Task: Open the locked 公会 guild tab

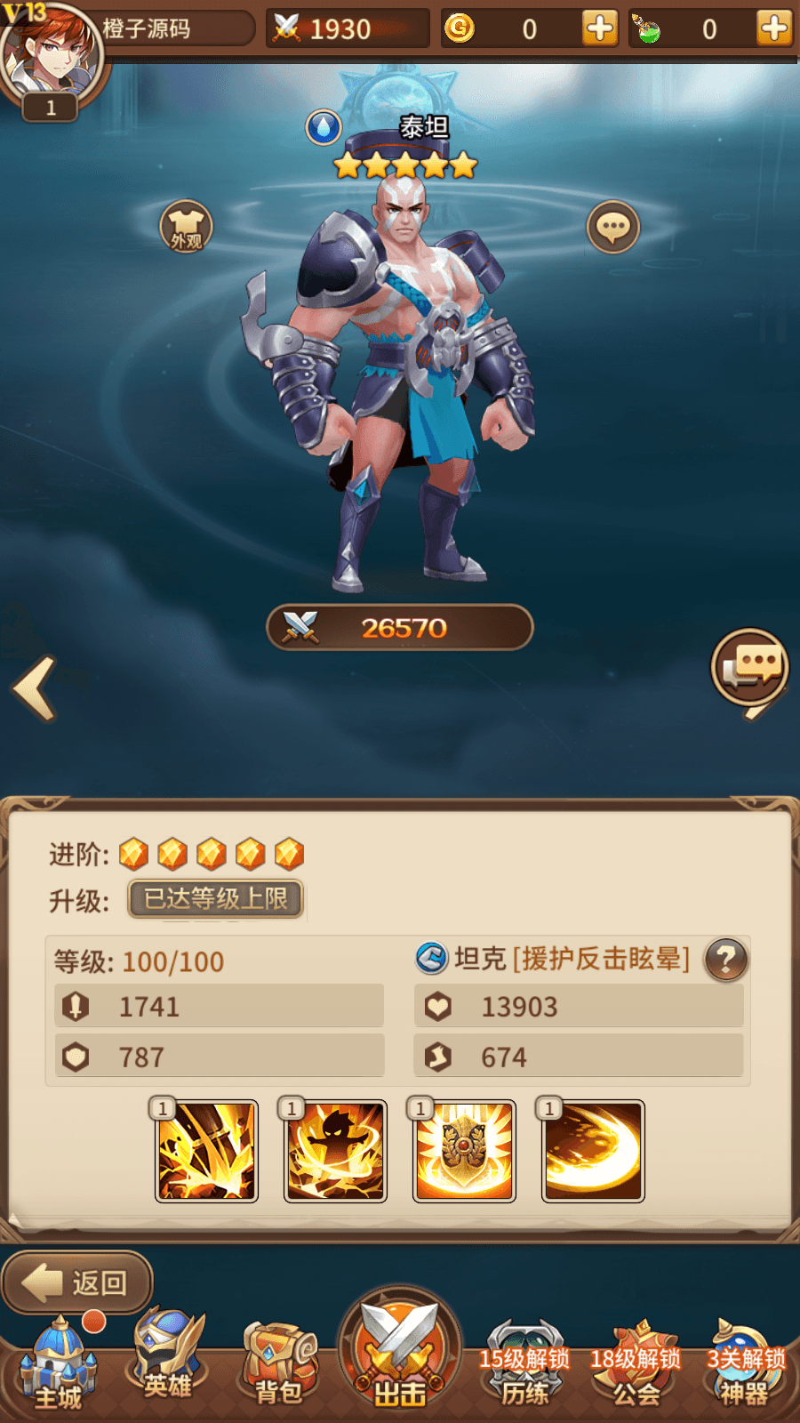Action: tap(636, 1363)
